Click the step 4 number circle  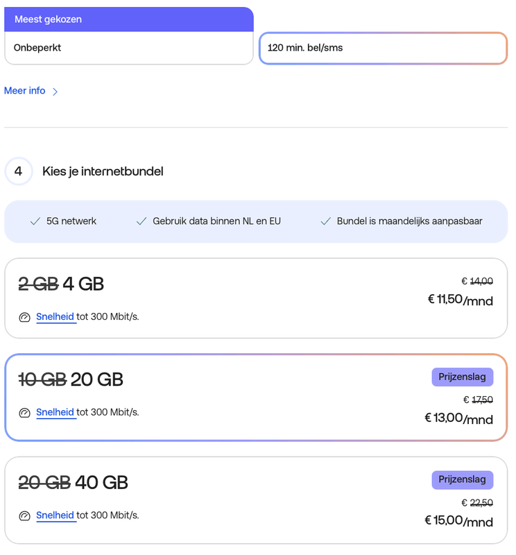(19, 171)
